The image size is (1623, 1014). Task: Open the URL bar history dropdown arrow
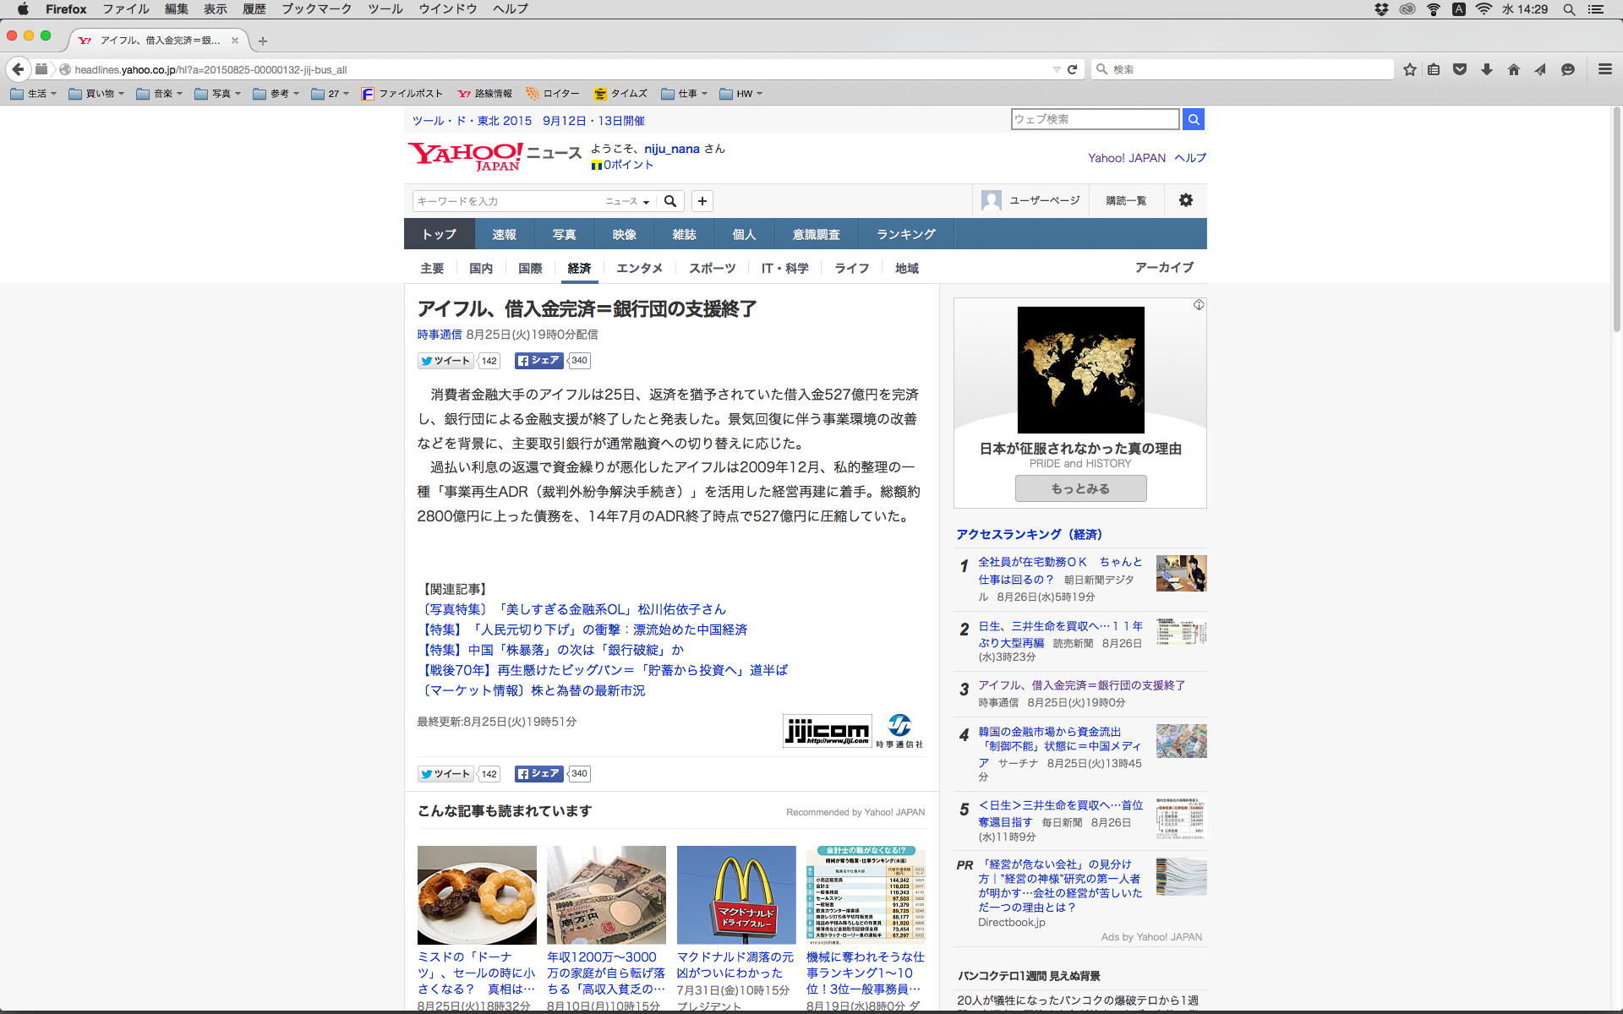point(1056,69)
